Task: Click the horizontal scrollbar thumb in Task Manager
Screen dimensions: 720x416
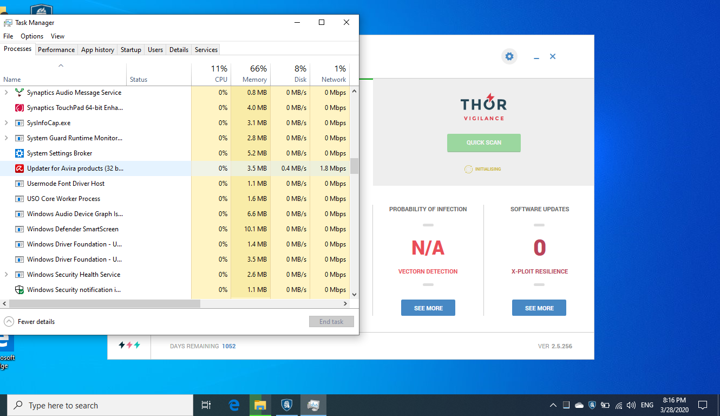Action: tap(104, 304)
